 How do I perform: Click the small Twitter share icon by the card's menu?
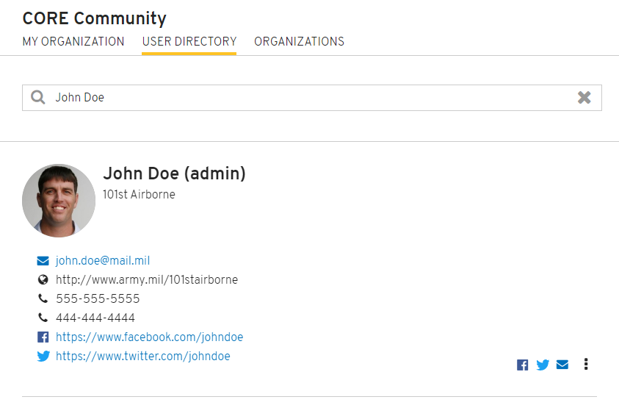[x=543, y=365]
